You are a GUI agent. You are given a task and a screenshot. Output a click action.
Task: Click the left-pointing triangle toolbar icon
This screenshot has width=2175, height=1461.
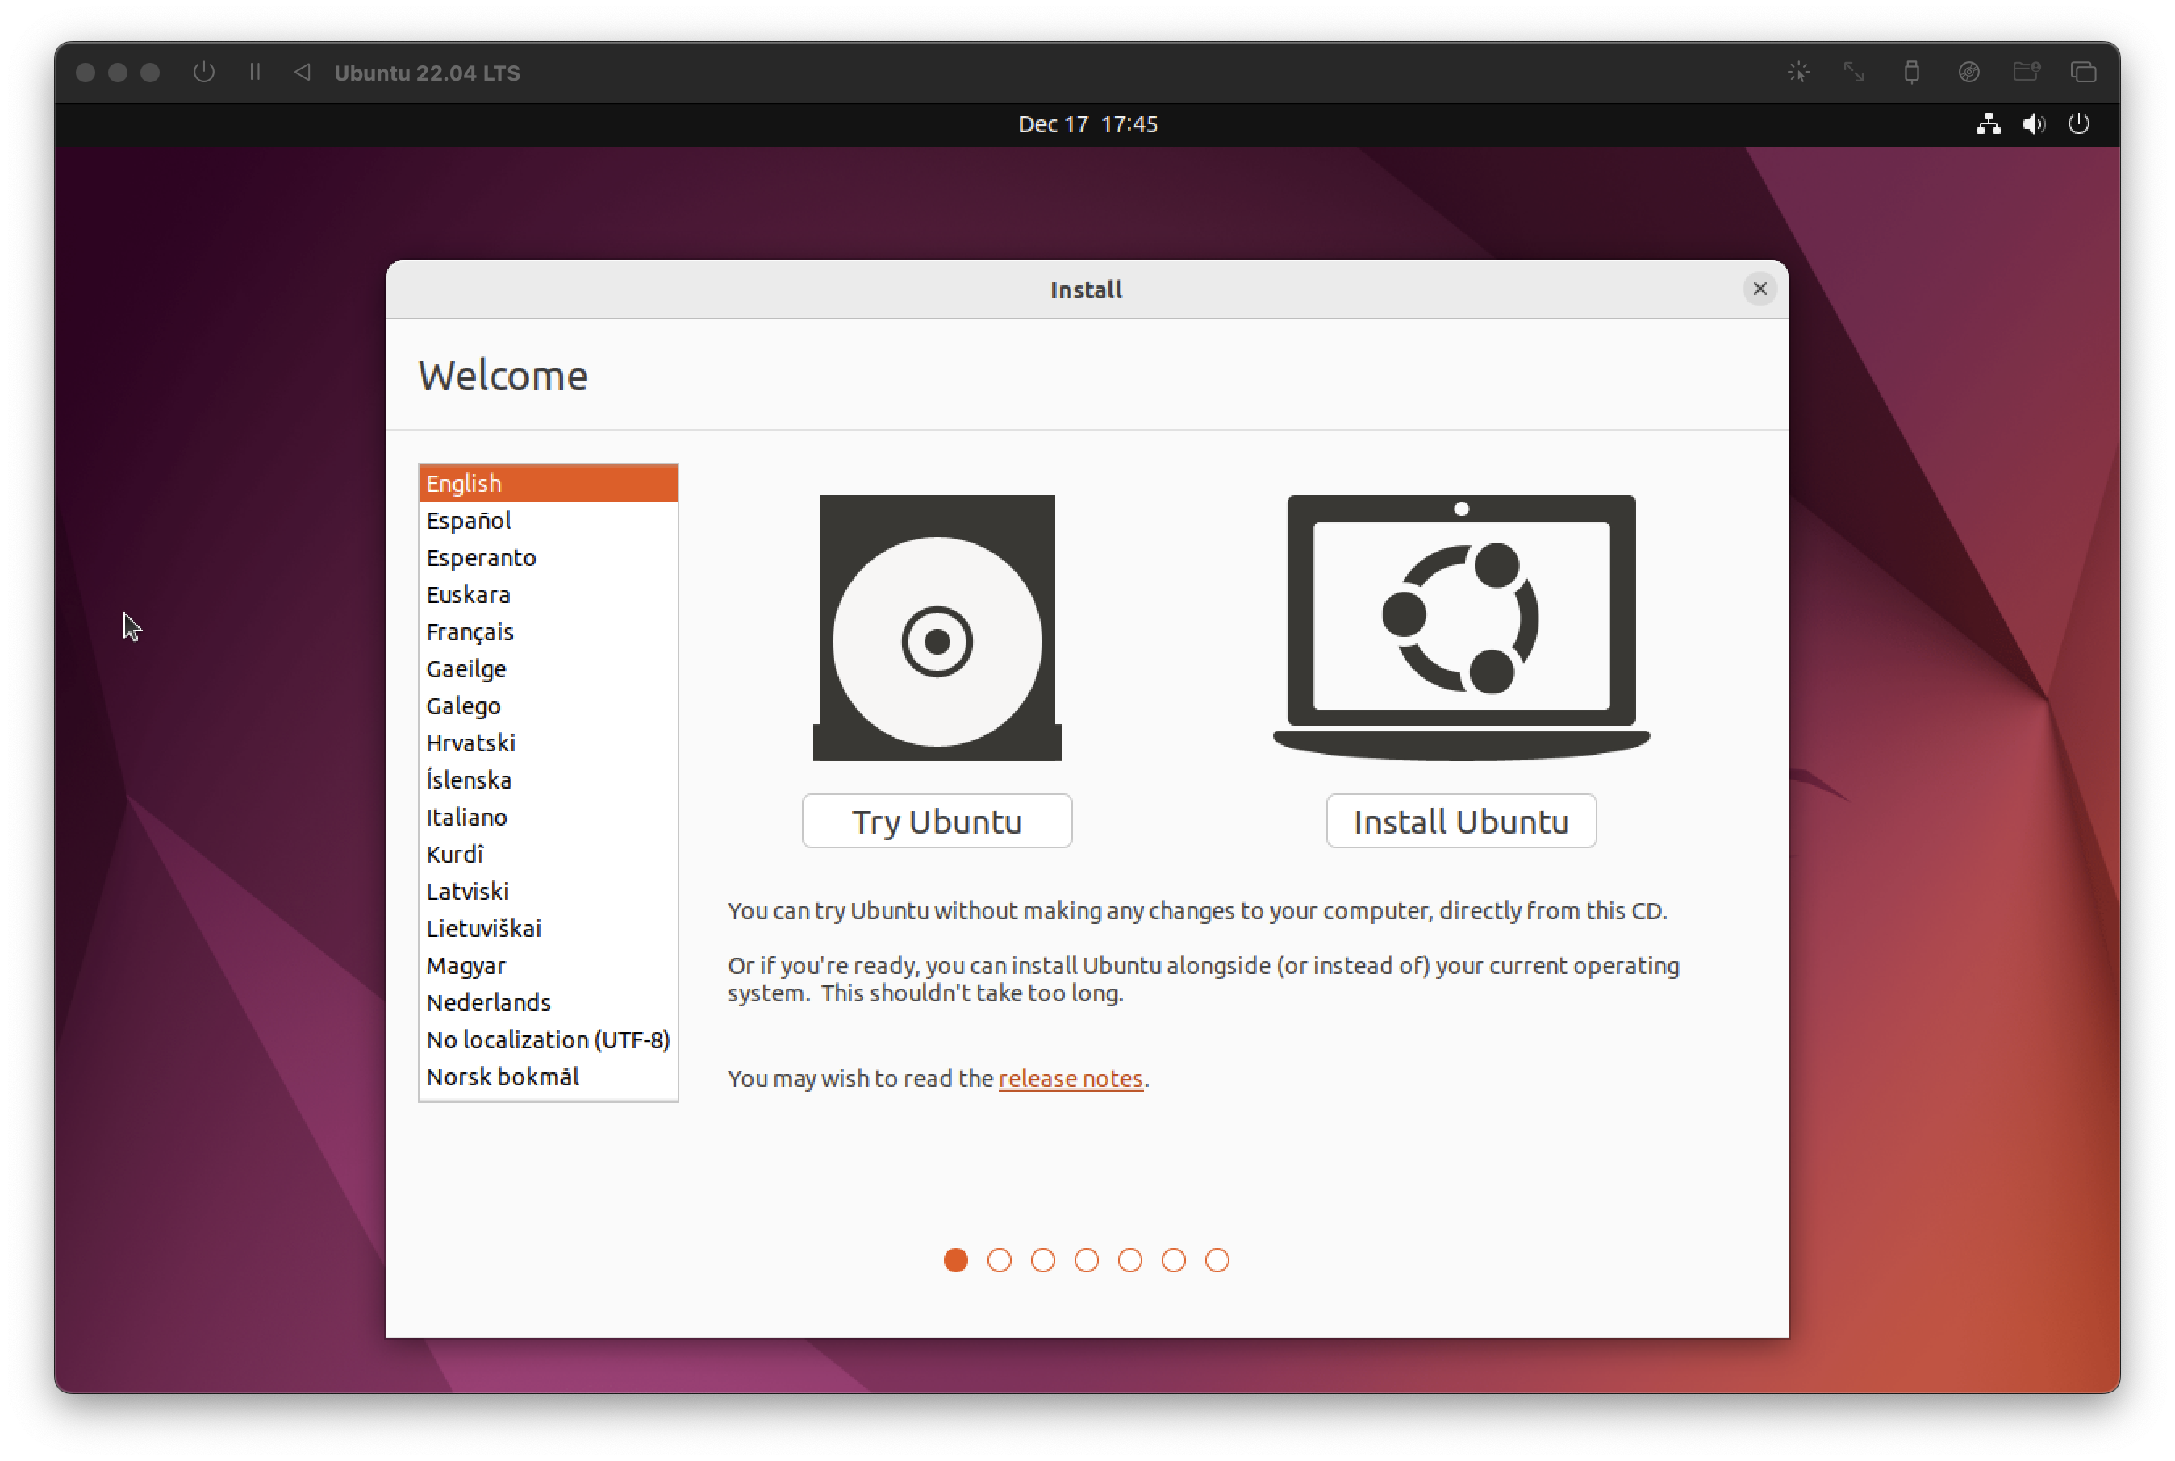(x=302, y=72)
